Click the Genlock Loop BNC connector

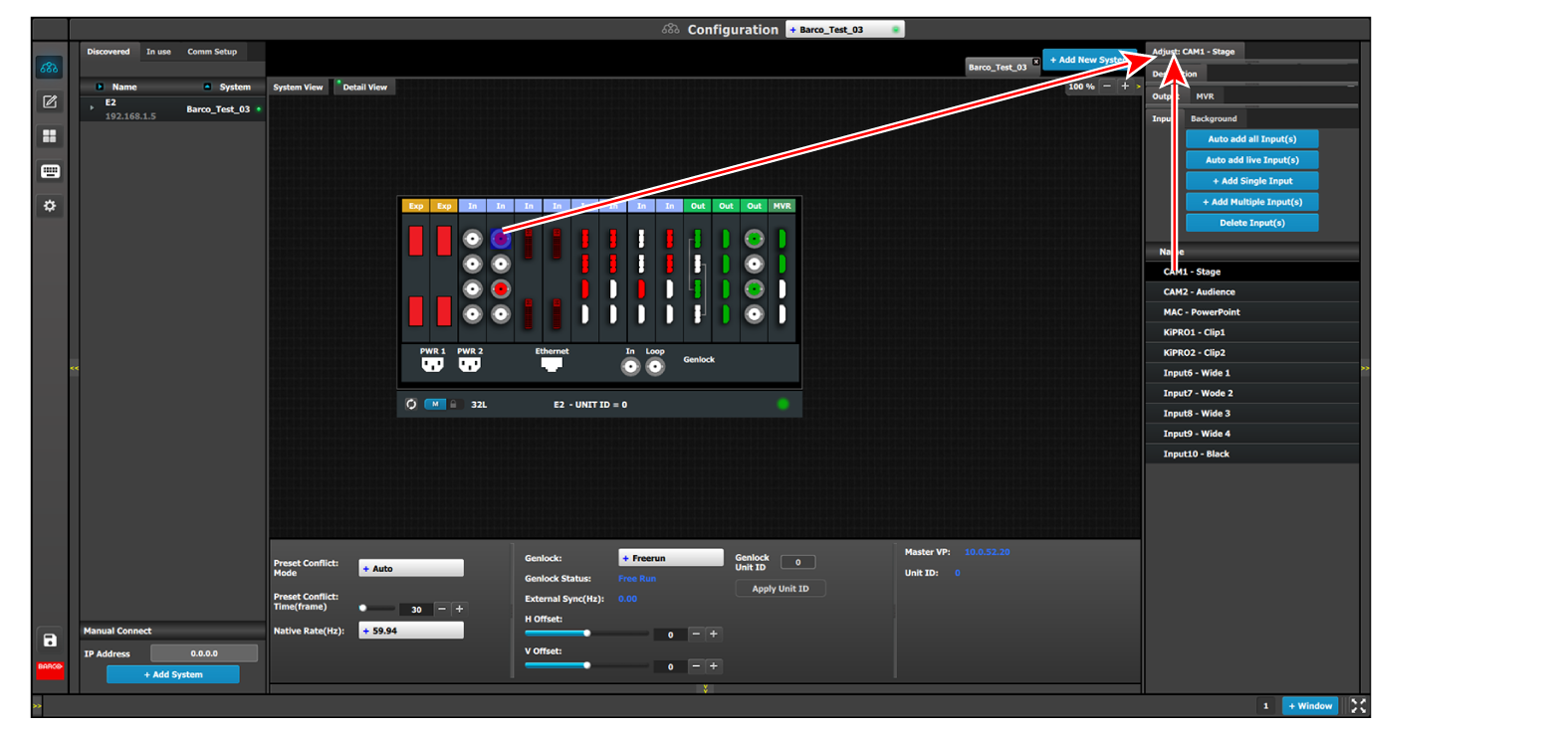pos(655,367)
